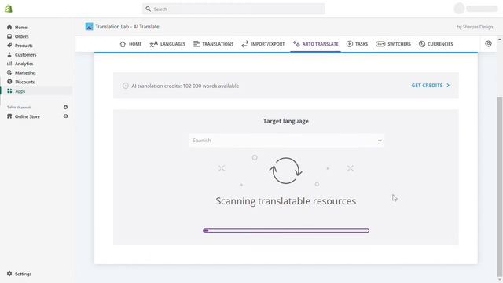Click the Apps grid icon

coord(9,91)
